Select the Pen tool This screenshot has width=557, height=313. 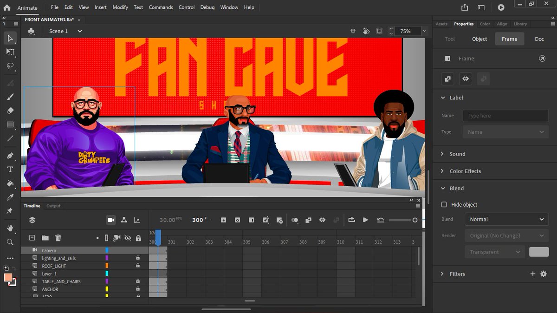click(x=10, y=156)
